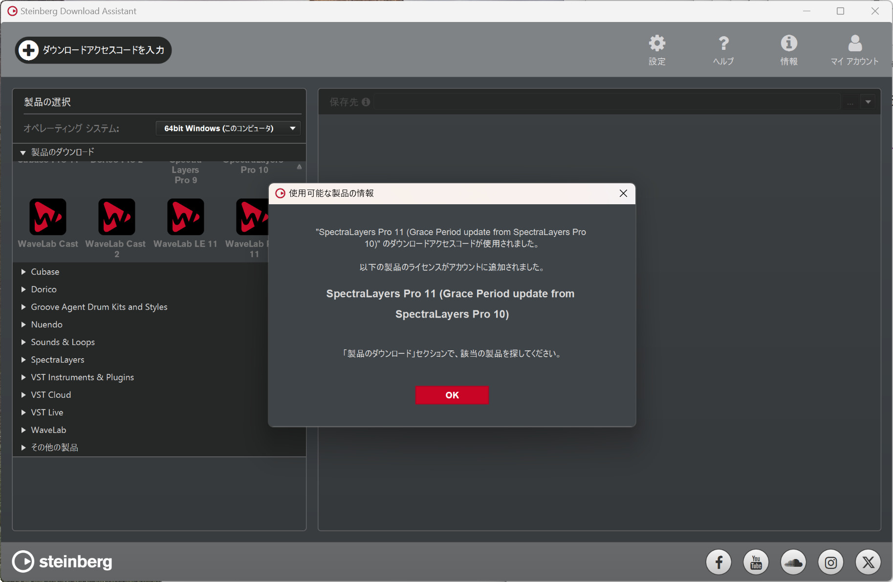Select the WaveLab Cast product icon

(x=48, y=217)
